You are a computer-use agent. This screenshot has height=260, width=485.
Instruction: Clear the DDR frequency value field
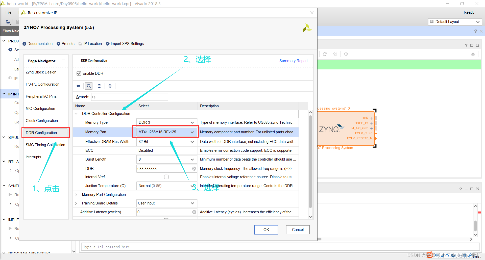pos(194,169)
